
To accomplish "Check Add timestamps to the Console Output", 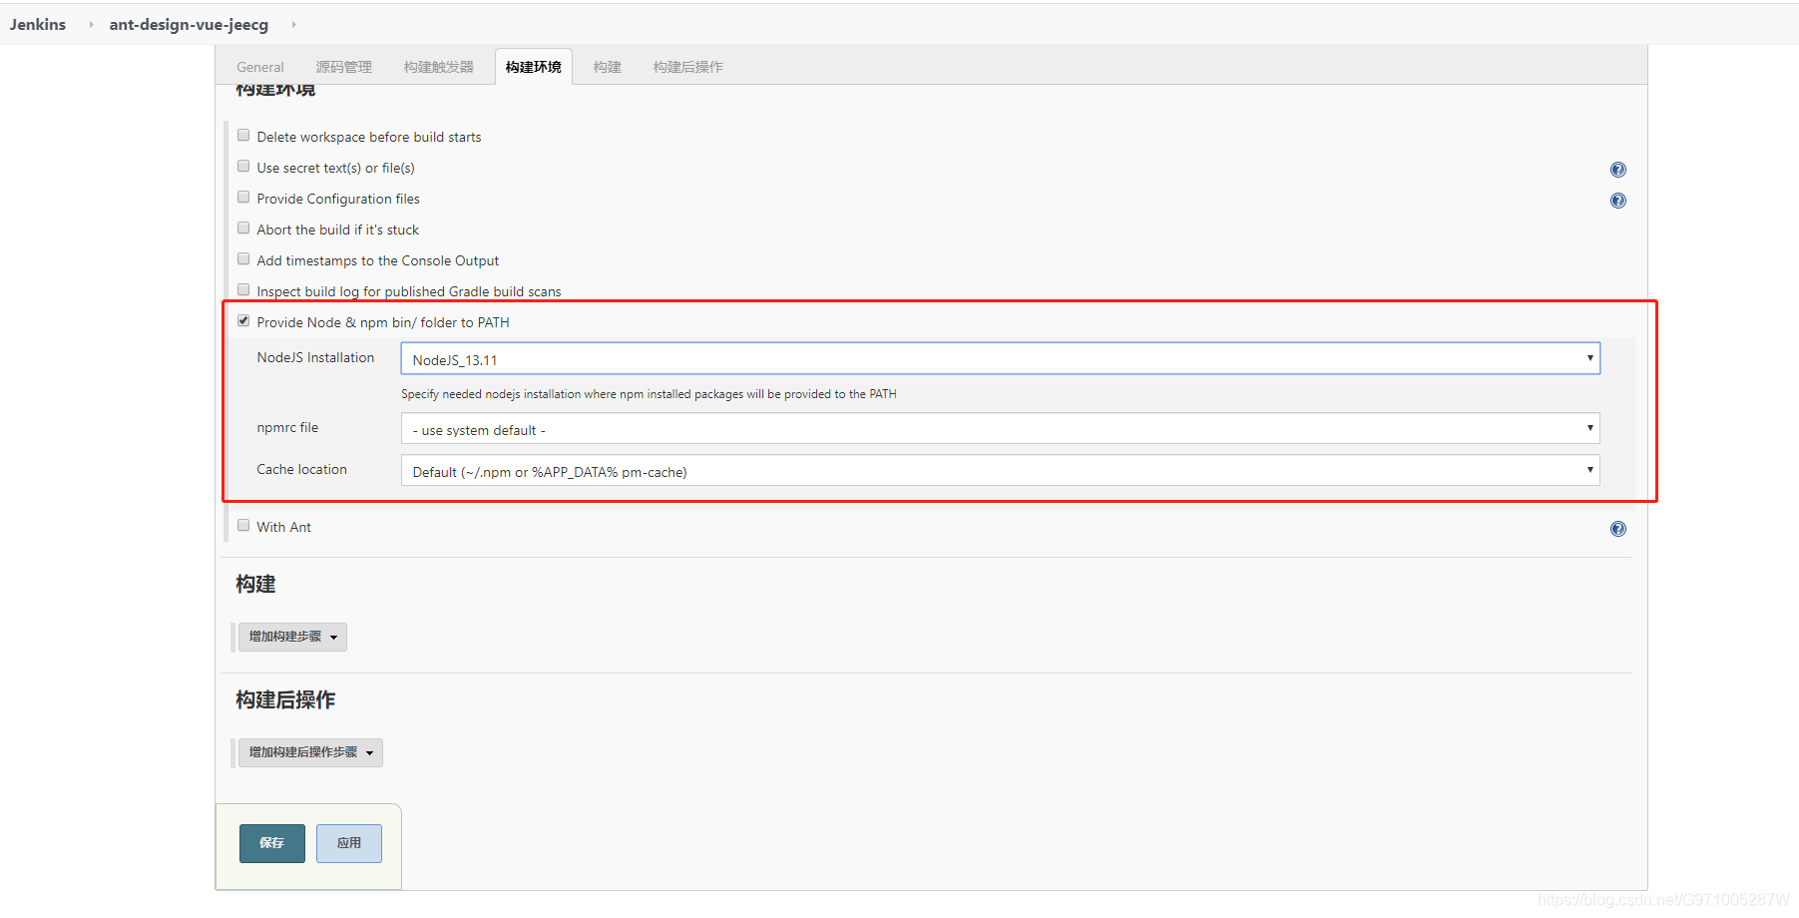I will 243,258.
